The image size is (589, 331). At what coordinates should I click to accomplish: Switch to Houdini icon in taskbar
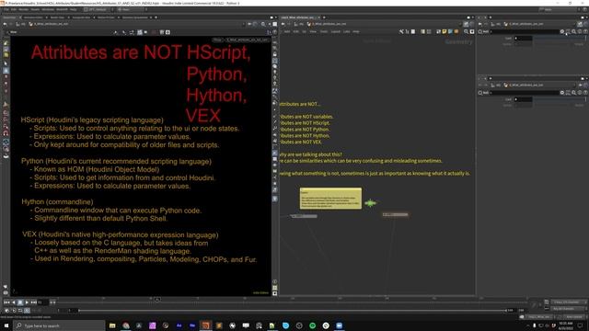tap(206, 325)
